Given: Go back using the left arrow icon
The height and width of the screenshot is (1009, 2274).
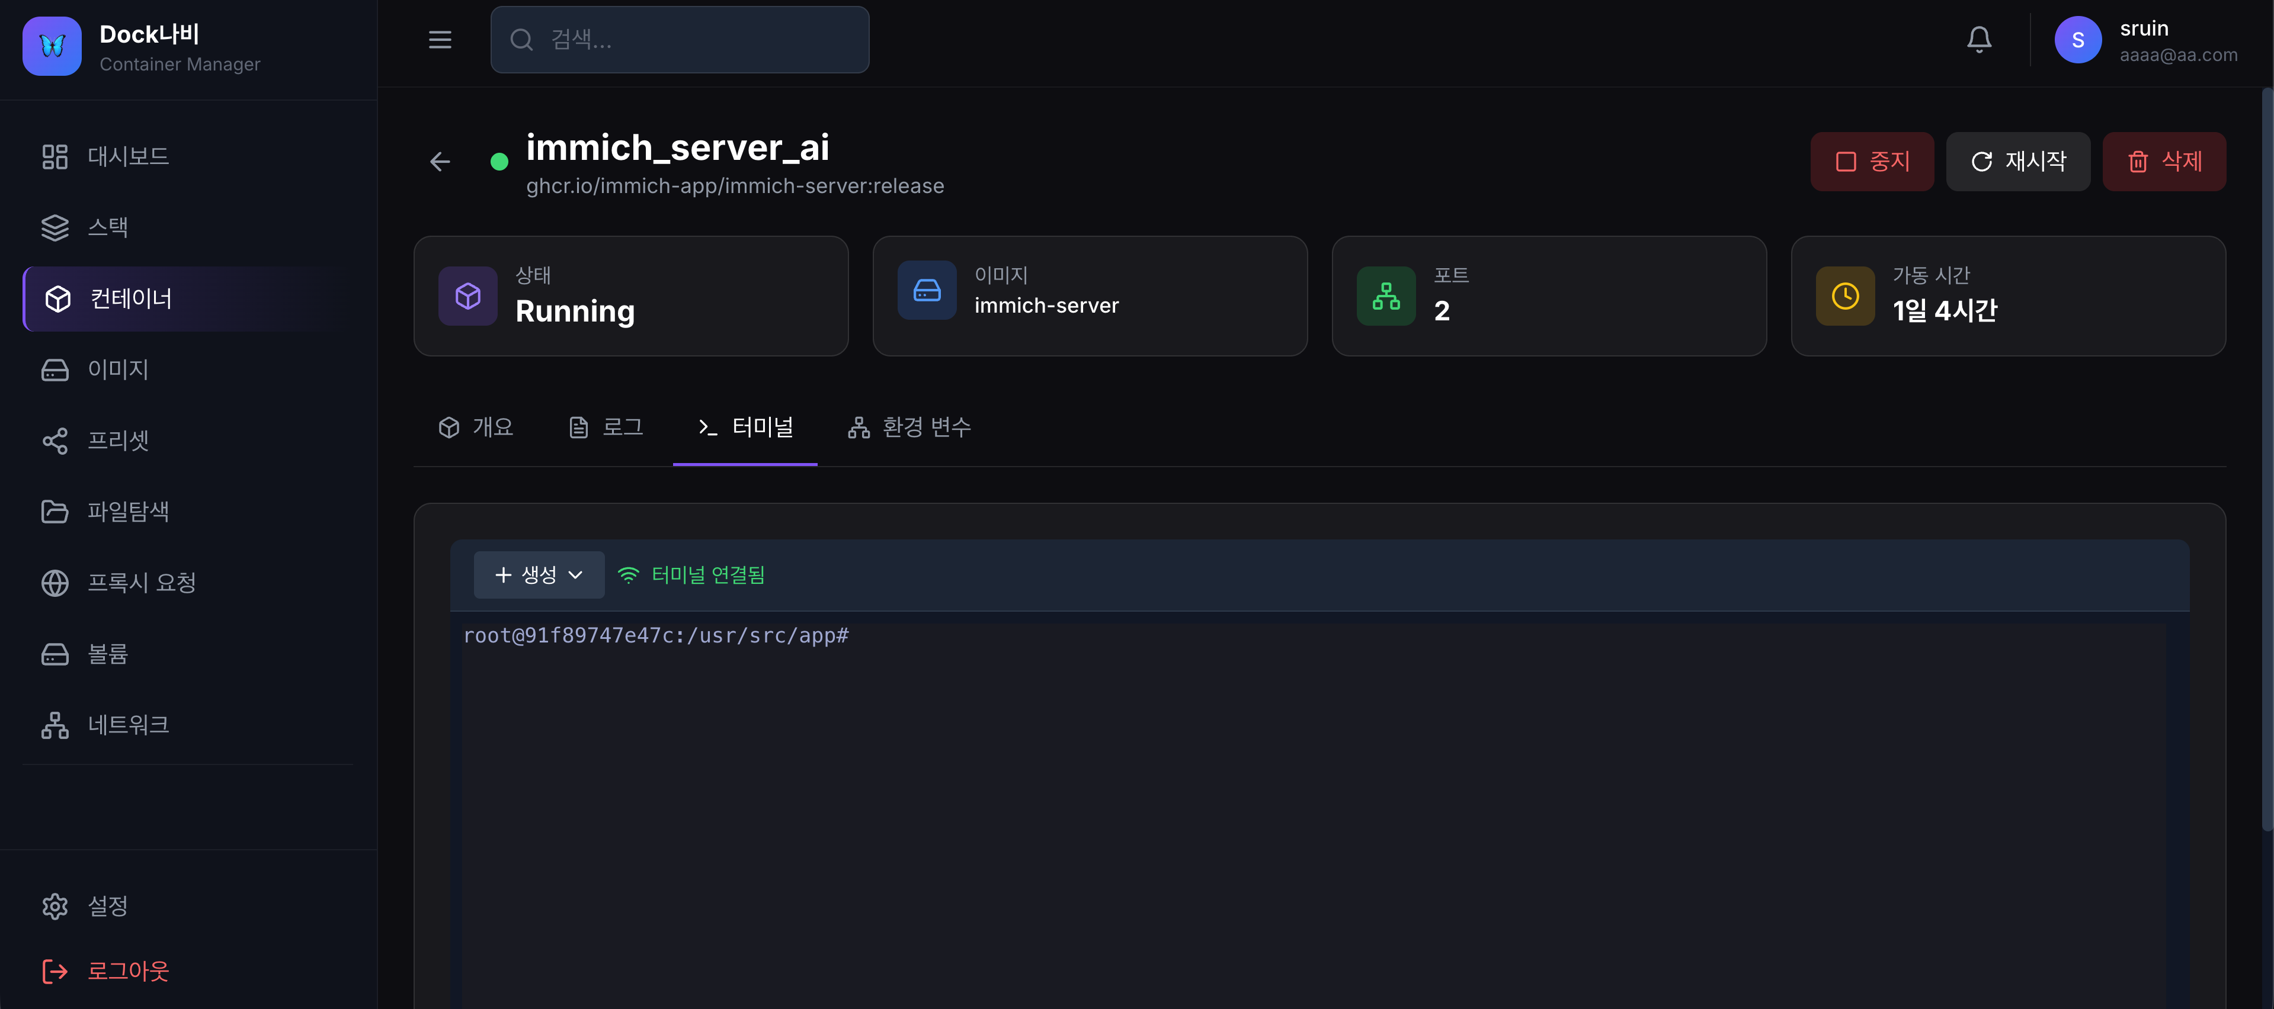Looking at the screenshot, I should click(x=440, y=162).
